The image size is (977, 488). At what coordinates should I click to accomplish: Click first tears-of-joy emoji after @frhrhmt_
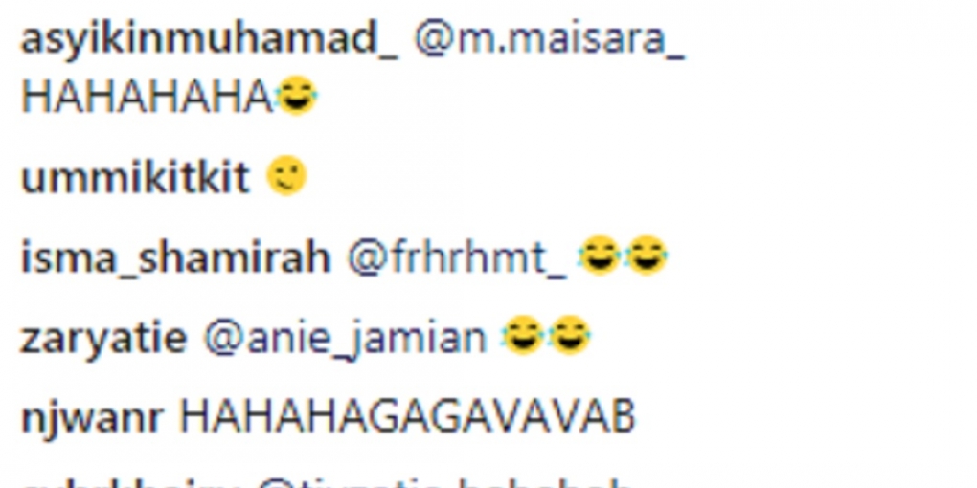(x=598, y=255)
